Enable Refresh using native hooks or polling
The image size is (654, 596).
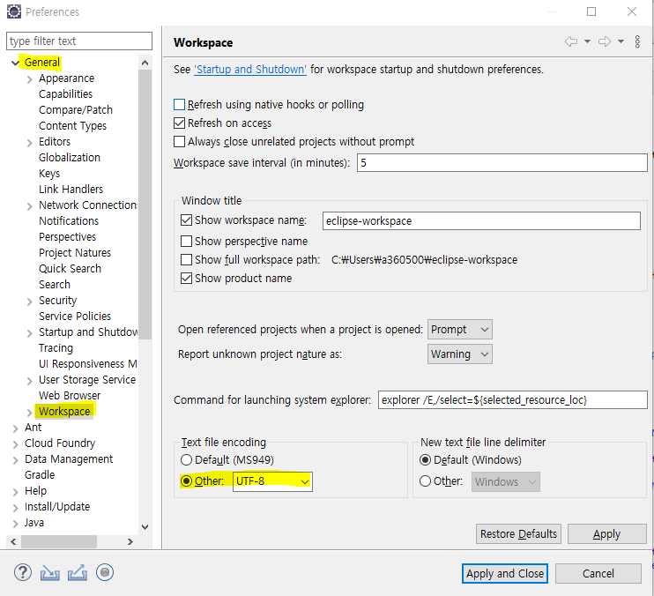tap(179, 104)
